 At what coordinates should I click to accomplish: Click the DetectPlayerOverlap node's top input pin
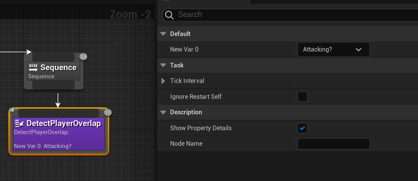pyautogui.click(x=58, y=113)
